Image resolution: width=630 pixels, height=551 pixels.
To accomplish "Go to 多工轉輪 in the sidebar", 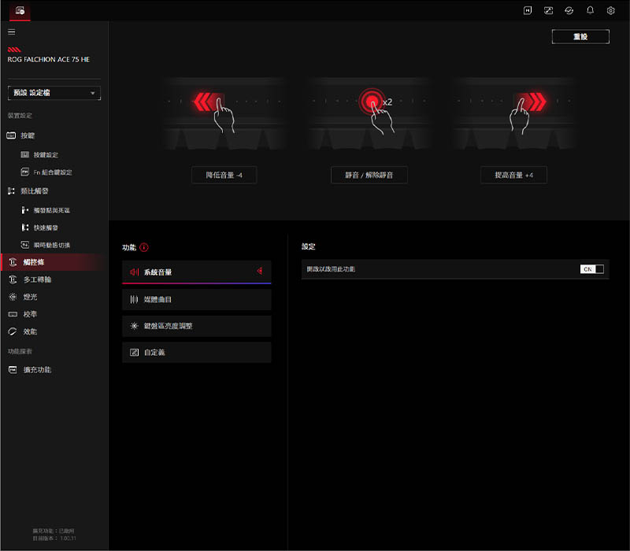I will 37,279.
